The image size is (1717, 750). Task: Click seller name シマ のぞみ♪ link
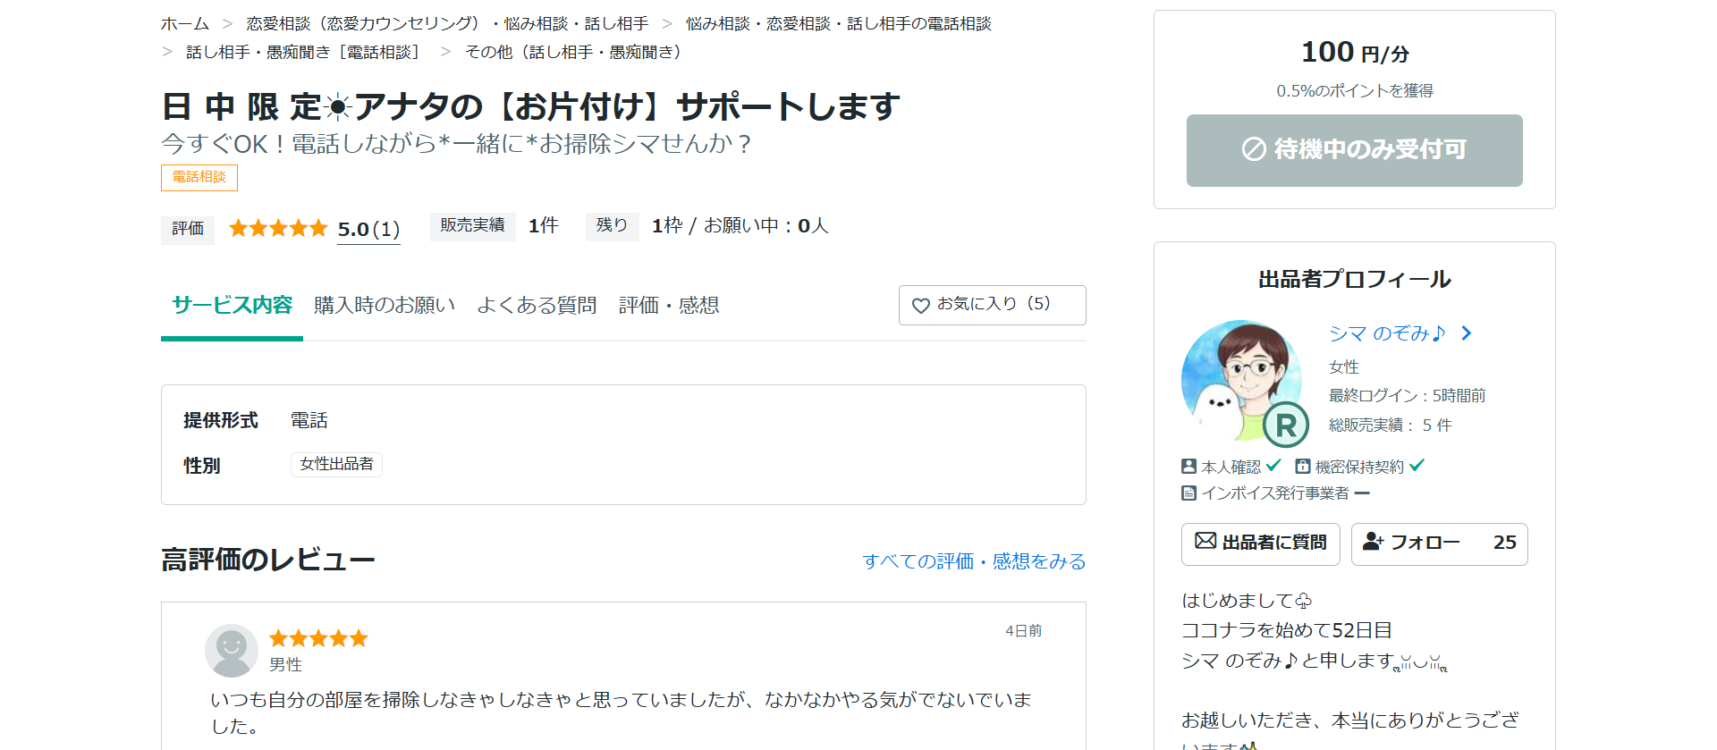coord(1386,333)
